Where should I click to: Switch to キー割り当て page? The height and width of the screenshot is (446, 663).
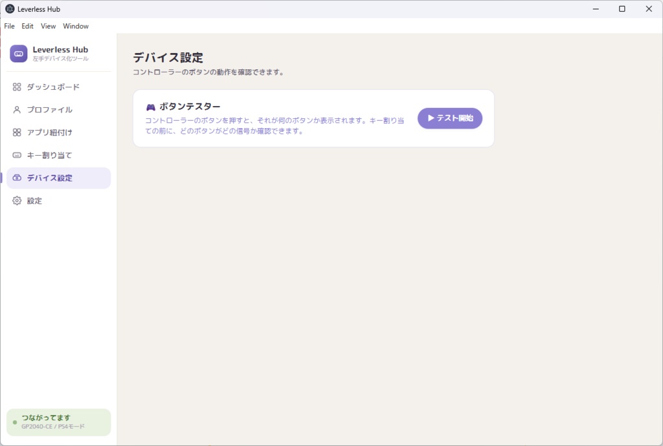(x=59, y=155)
